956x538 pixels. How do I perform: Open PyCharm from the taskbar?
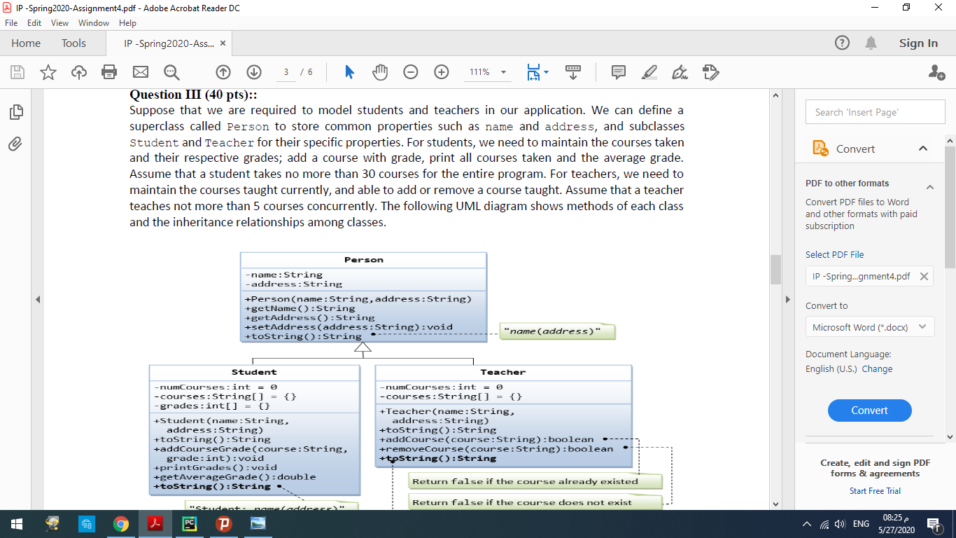190,524
